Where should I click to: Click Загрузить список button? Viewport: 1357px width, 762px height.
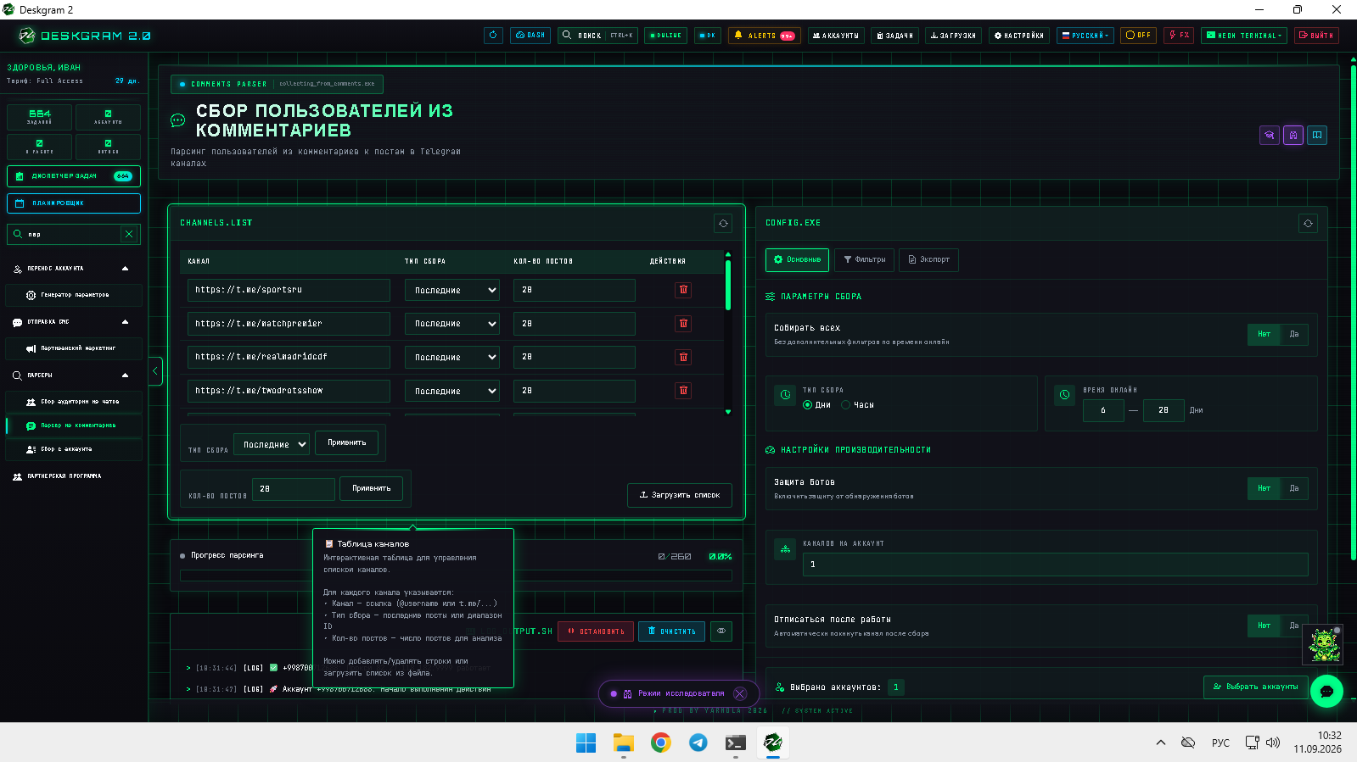pos(680,495)
